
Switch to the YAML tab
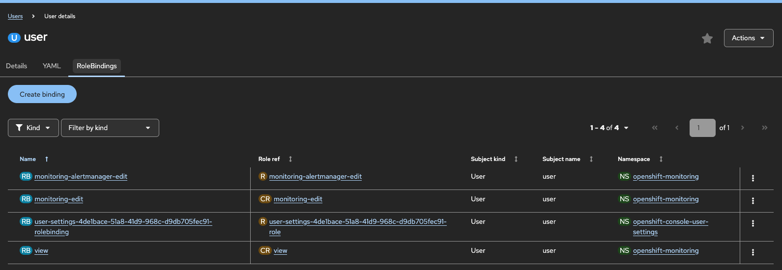(52, 66)
